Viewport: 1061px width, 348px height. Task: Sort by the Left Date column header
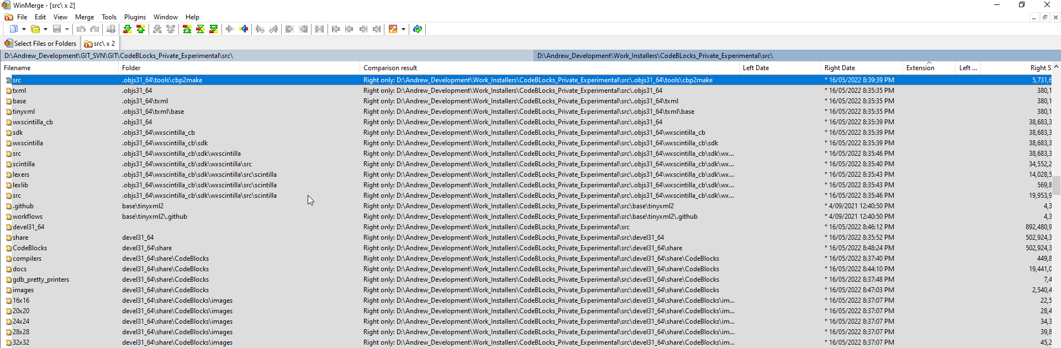(x=780, y=68)
